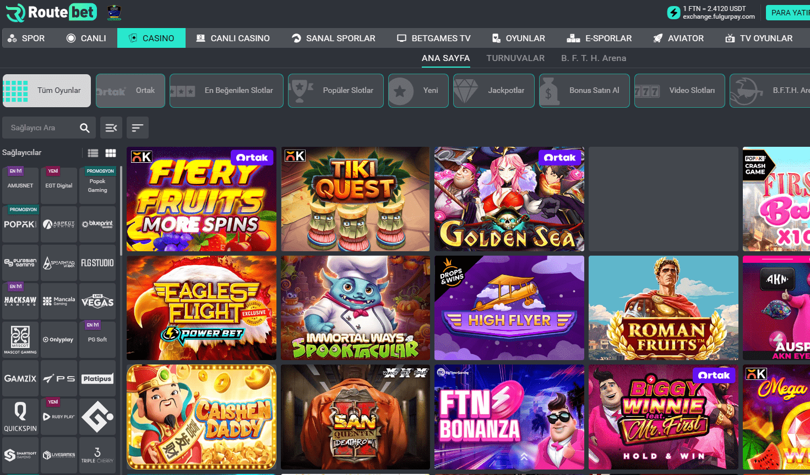This screenshot has width=810, height=475.
Task: Switch providers to grid view
Action: click(111, 153)
